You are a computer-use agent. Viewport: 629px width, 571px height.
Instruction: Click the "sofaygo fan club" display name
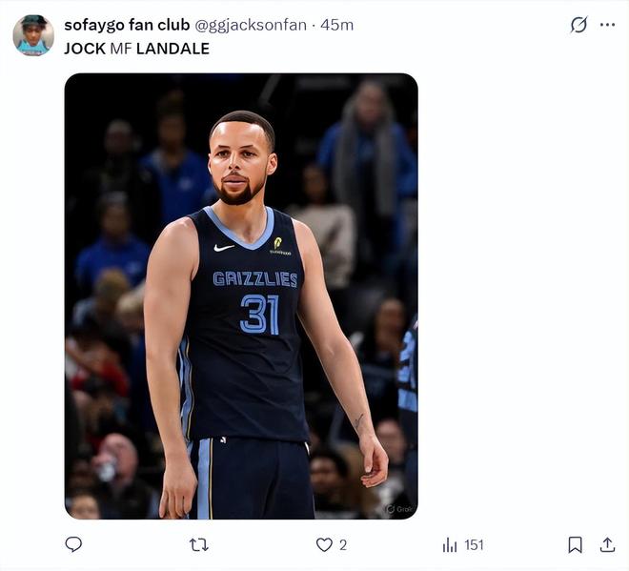[127, 25]
